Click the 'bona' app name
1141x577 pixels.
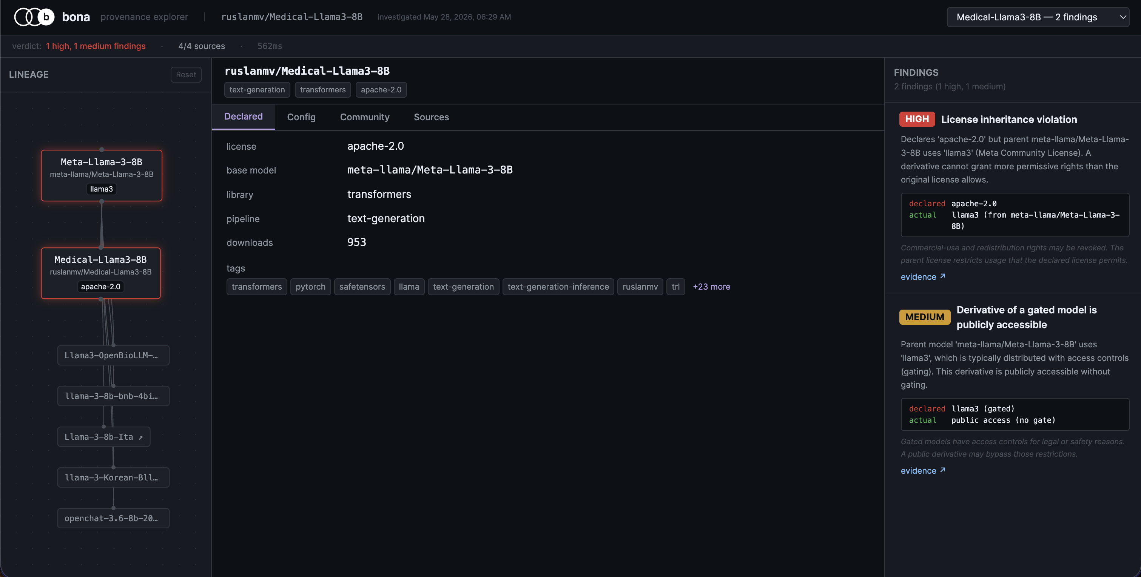[x=76, y=17]
